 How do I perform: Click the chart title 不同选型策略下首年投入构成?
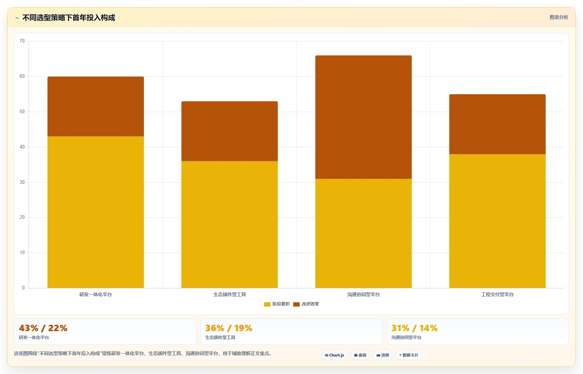(x=69, y=17)
